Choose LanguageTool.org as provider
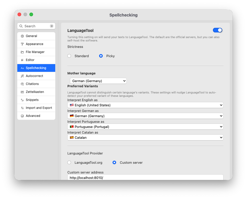Image resolution: width=247 pixels, height=199 pixels. (x=69, y=162)
